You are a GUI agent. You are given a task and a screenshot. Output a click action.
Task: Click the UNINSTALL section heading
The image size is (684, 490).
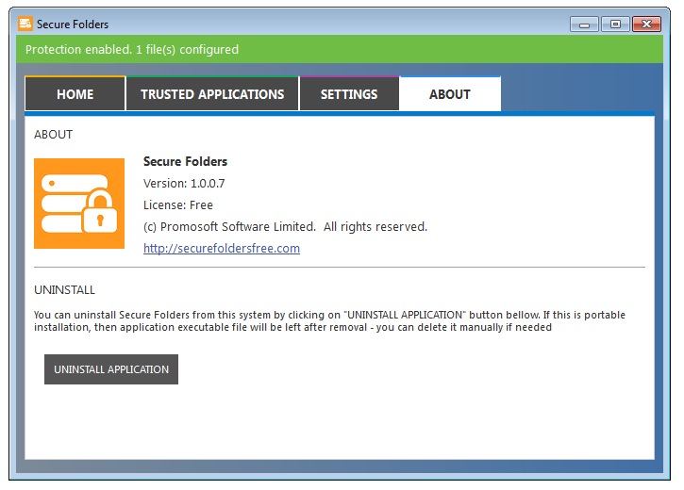point(64,290)
